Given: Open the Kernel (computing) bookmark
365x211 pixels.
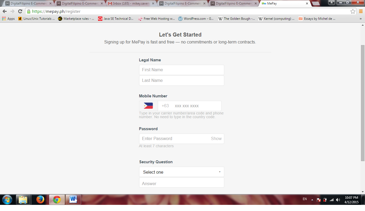Looking at the screenshot, I should pos(276,19).
